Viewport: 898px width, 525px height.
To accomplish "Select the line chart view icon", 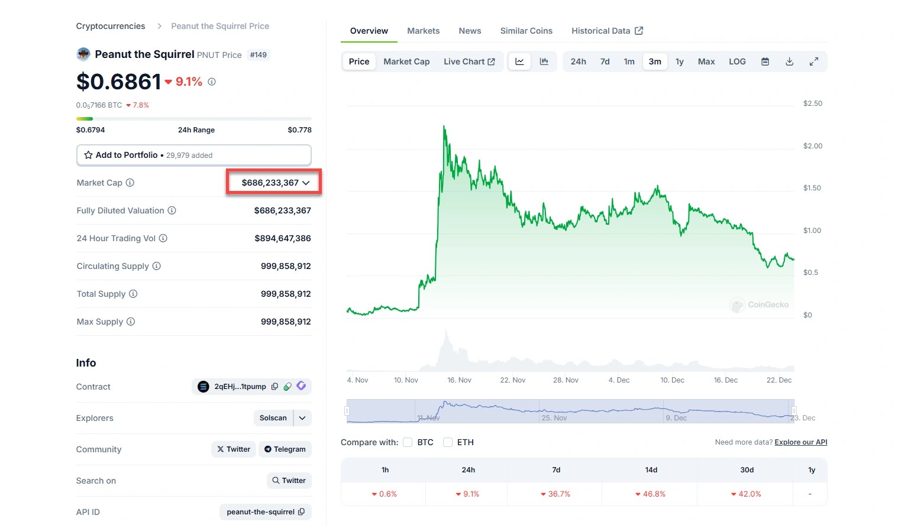I will pos(519,61).
